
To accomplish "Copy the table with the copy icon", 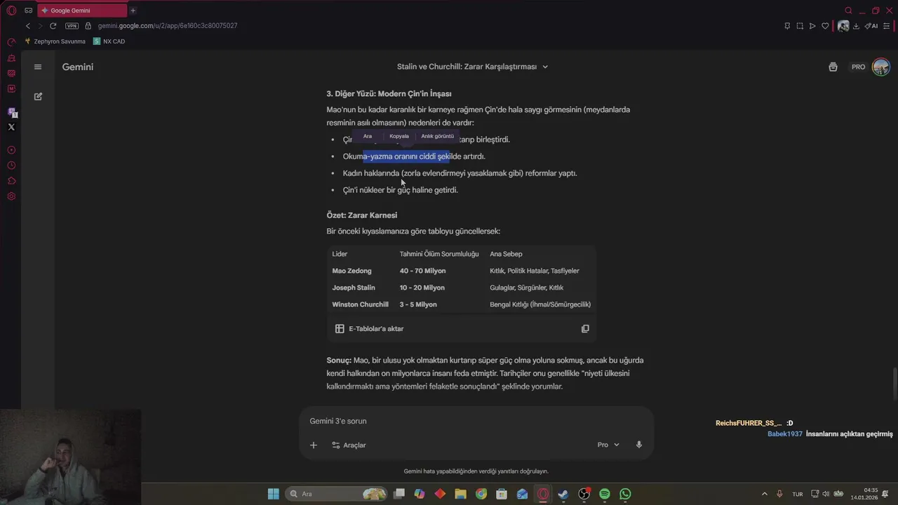I will (585, 328).
